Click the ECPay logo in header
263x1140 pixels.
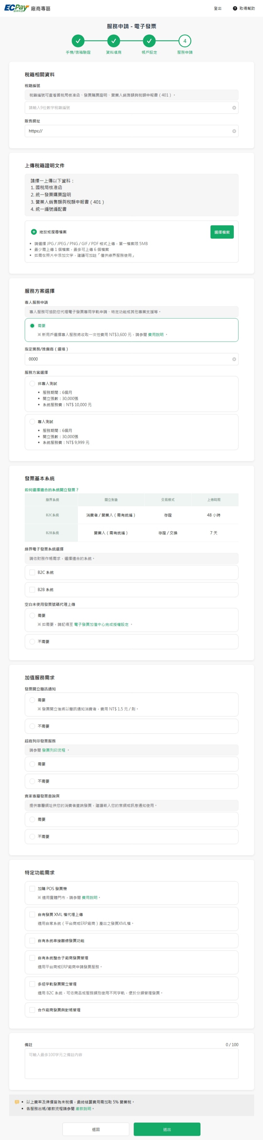tap(16, 8)
